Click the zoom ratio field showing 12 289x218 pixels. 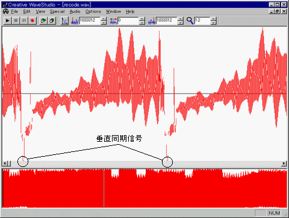(202, 20)
